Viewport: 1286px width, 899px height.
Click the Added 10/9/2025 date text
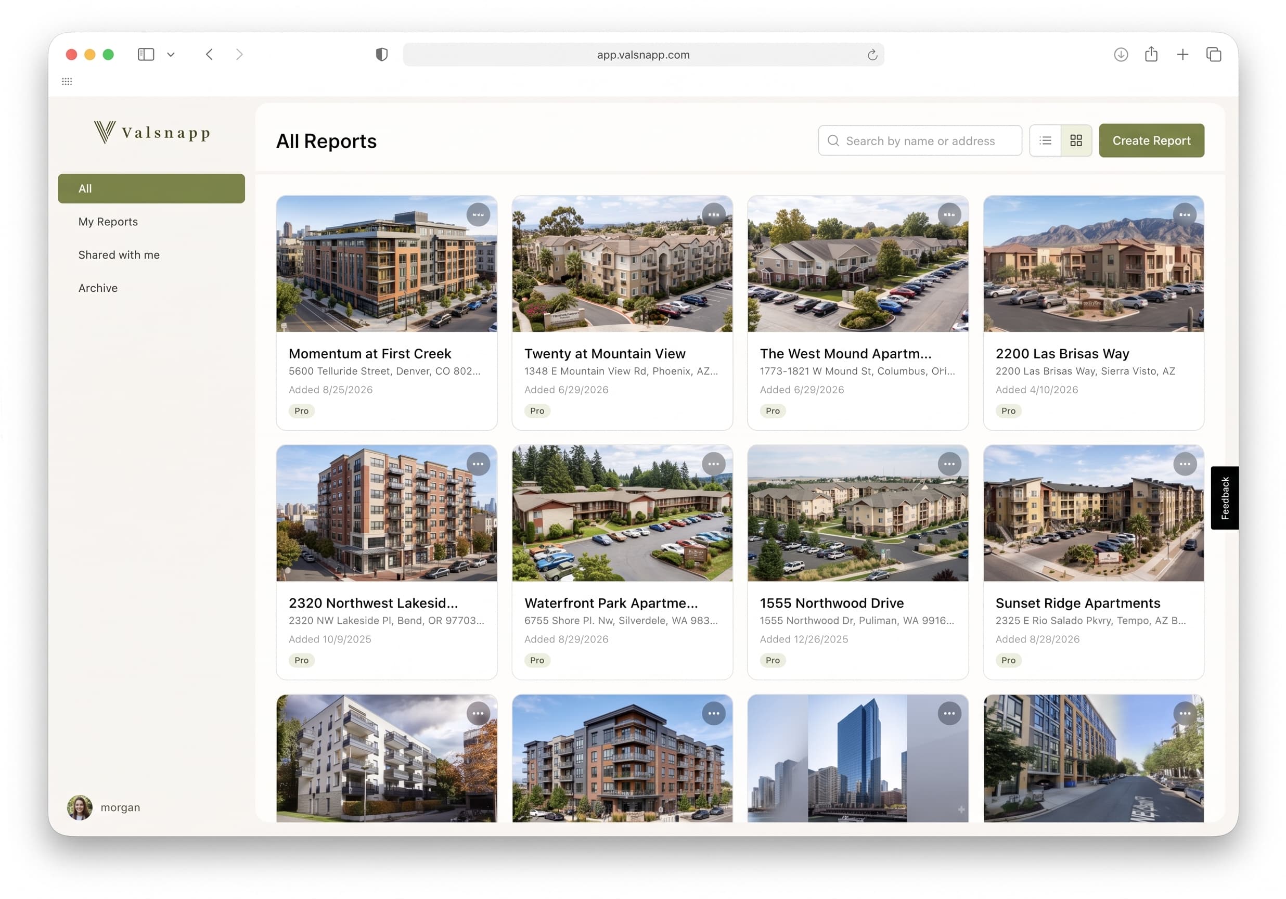pyautogui.click(x=330, y=639)
